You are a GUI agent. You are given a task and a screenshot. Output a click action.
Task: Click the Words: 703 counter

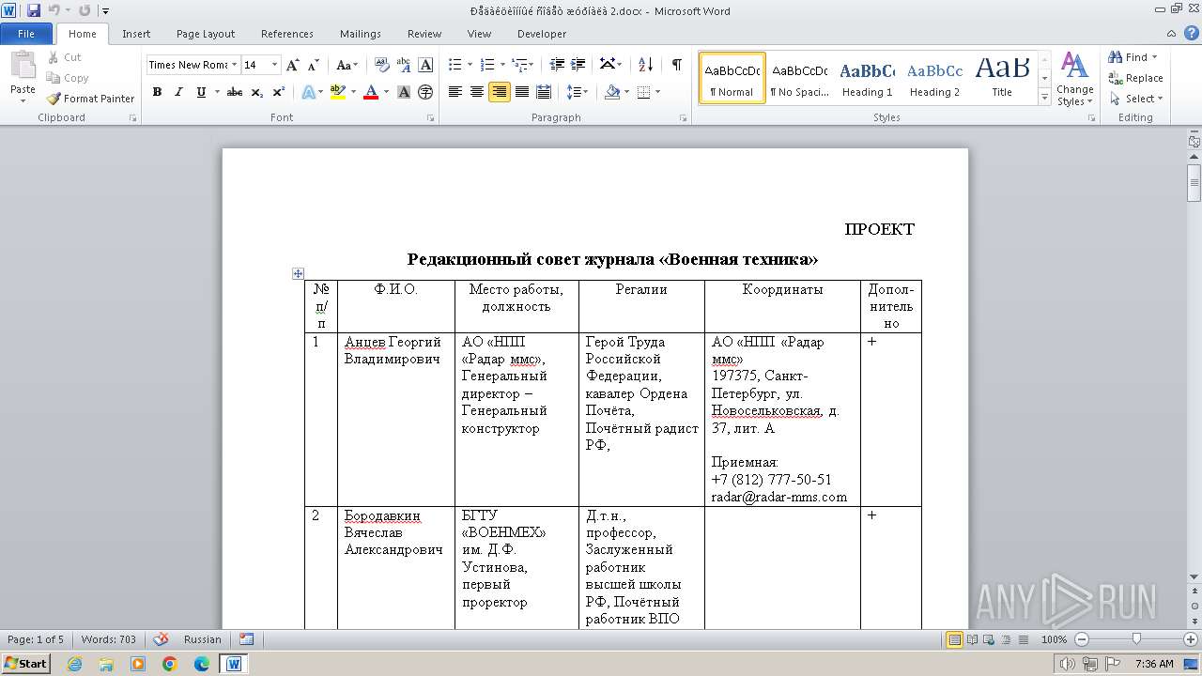tap(109, 639)
